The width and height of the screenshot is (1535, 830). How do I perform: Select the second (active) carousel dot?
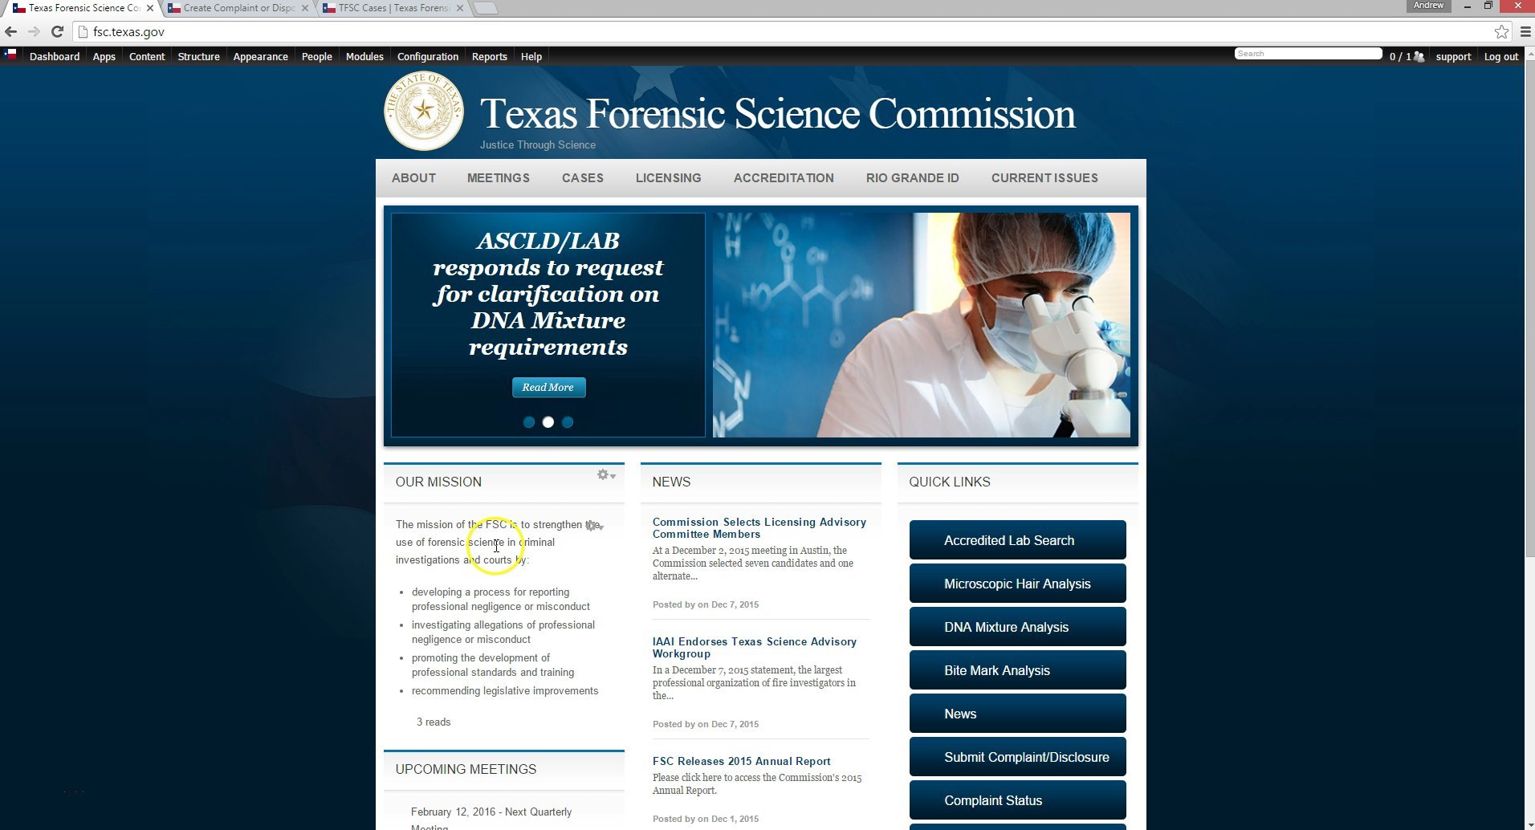548,422
